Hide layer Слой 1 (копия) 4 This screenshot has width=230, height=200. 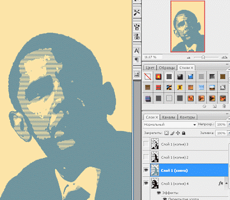tap(146, 183)
